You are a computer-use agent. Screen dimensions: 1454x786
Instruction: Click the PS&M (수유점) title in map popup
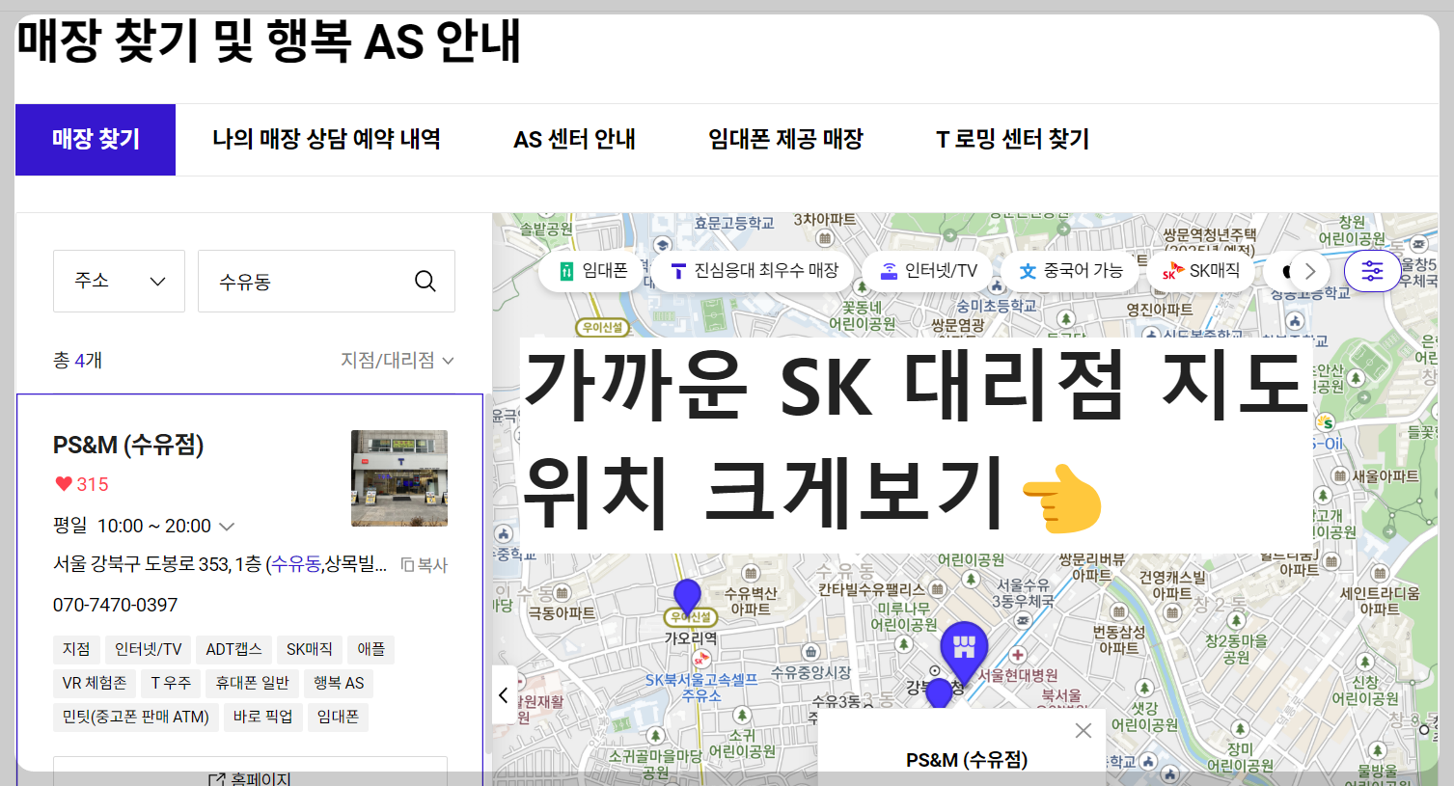(967, 760)
